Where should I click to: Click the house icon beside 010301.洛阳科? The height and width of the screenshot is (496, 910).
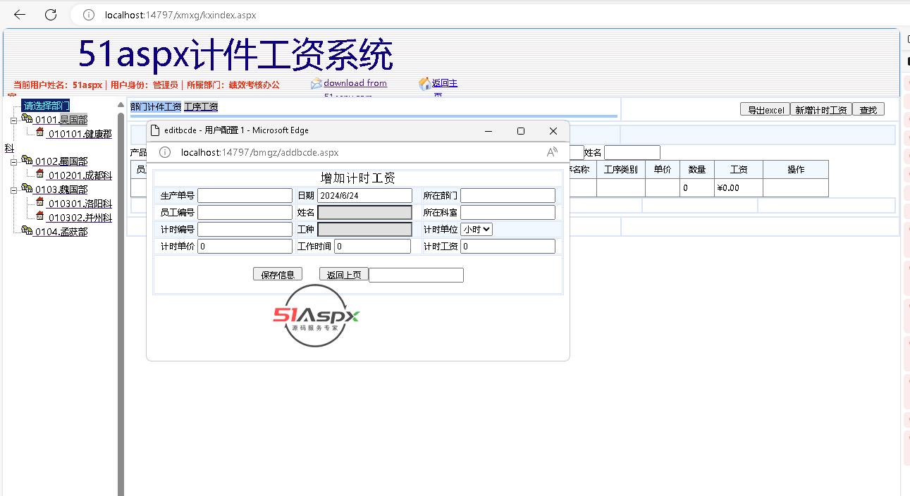pyautogui.click(x=40, y=203)
